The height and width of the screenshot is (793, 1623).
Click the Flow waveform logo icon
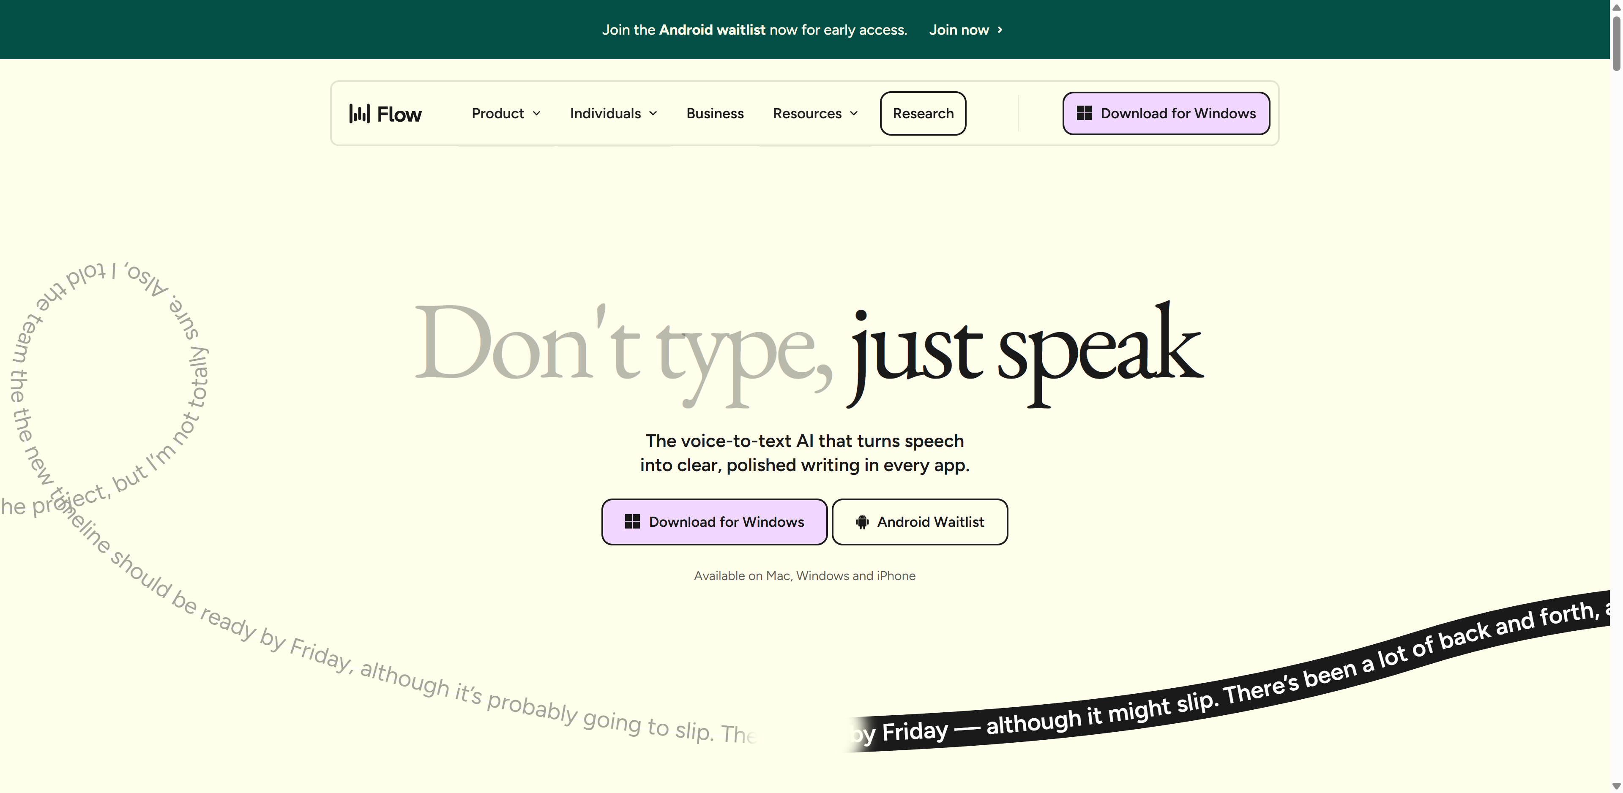359,113
